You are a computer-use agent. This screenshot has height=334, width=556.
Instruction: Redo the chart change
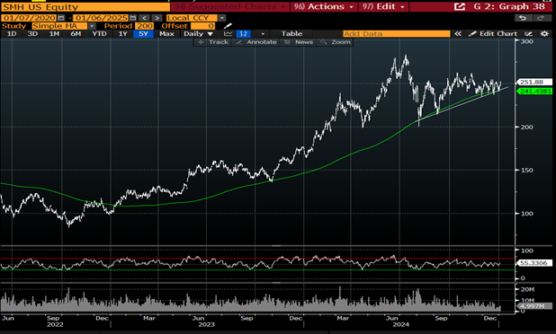click(x=541, y=18)
